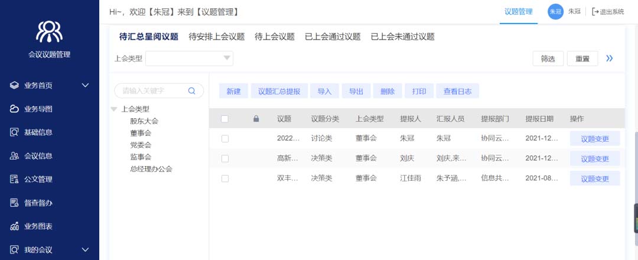
Task: Open the 上会类型 dropdown filter
Action: (x=189, y=58)
